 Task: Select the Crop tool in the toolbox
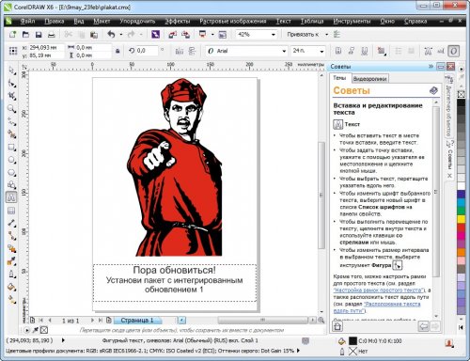(x=12, y=96)
